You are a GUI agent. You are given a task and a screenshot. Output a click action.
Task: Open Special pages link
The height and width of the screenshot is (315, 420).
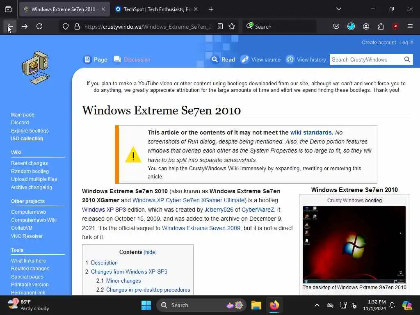click(x=27, y=277)
